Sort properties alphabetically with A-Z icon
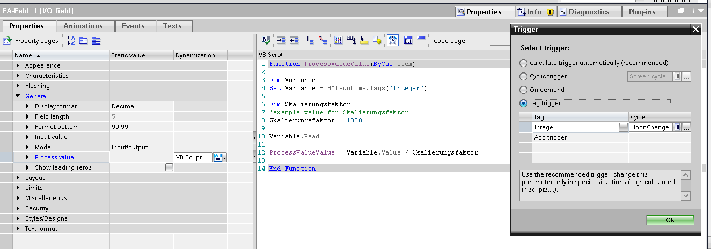This screenshot has width=711, height=249. 71,41
